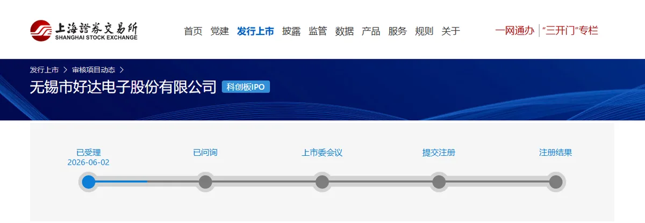The image size is (645, 223).
Task: Select the 已受理 progress step circle
Action: pos(89,182)
